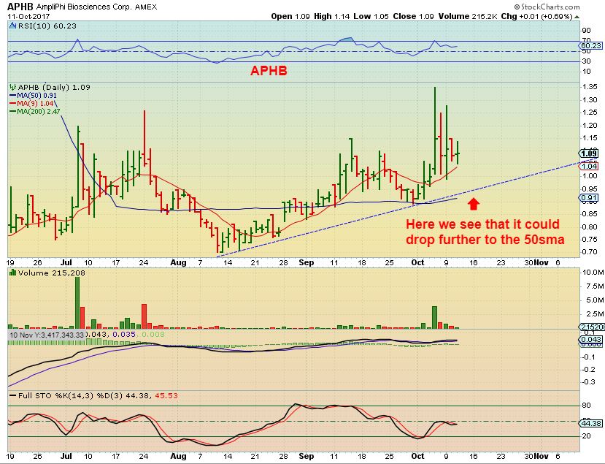Viewport: 605px width, 464px height.
Task: Click the Volume 215,208 panel label
Action: 52,273
